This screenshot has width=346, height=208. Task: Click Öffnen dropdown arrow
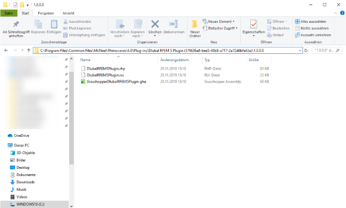(286, 21)
